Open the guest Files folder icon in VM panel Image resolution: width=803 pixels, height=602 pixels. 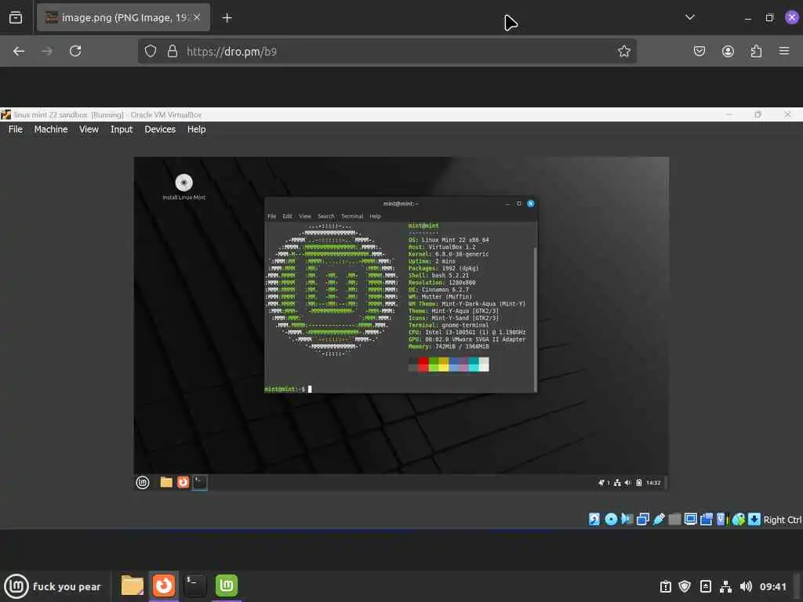(x=166, y=482)
